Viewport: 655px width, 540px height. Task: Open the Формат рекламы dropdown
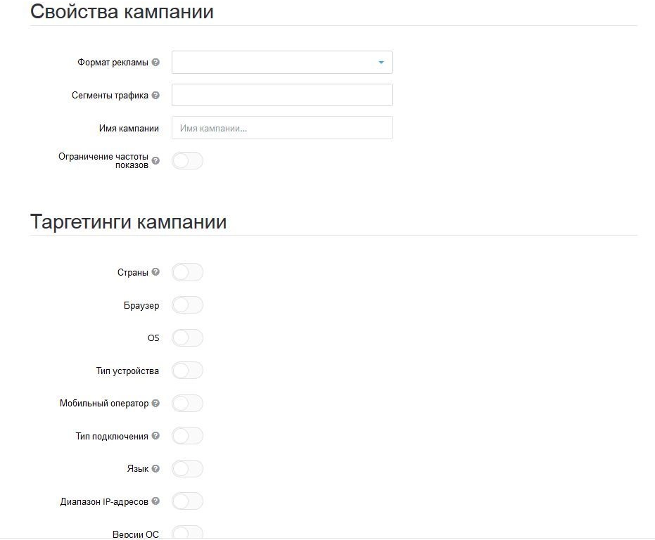[x=281, y=62]
